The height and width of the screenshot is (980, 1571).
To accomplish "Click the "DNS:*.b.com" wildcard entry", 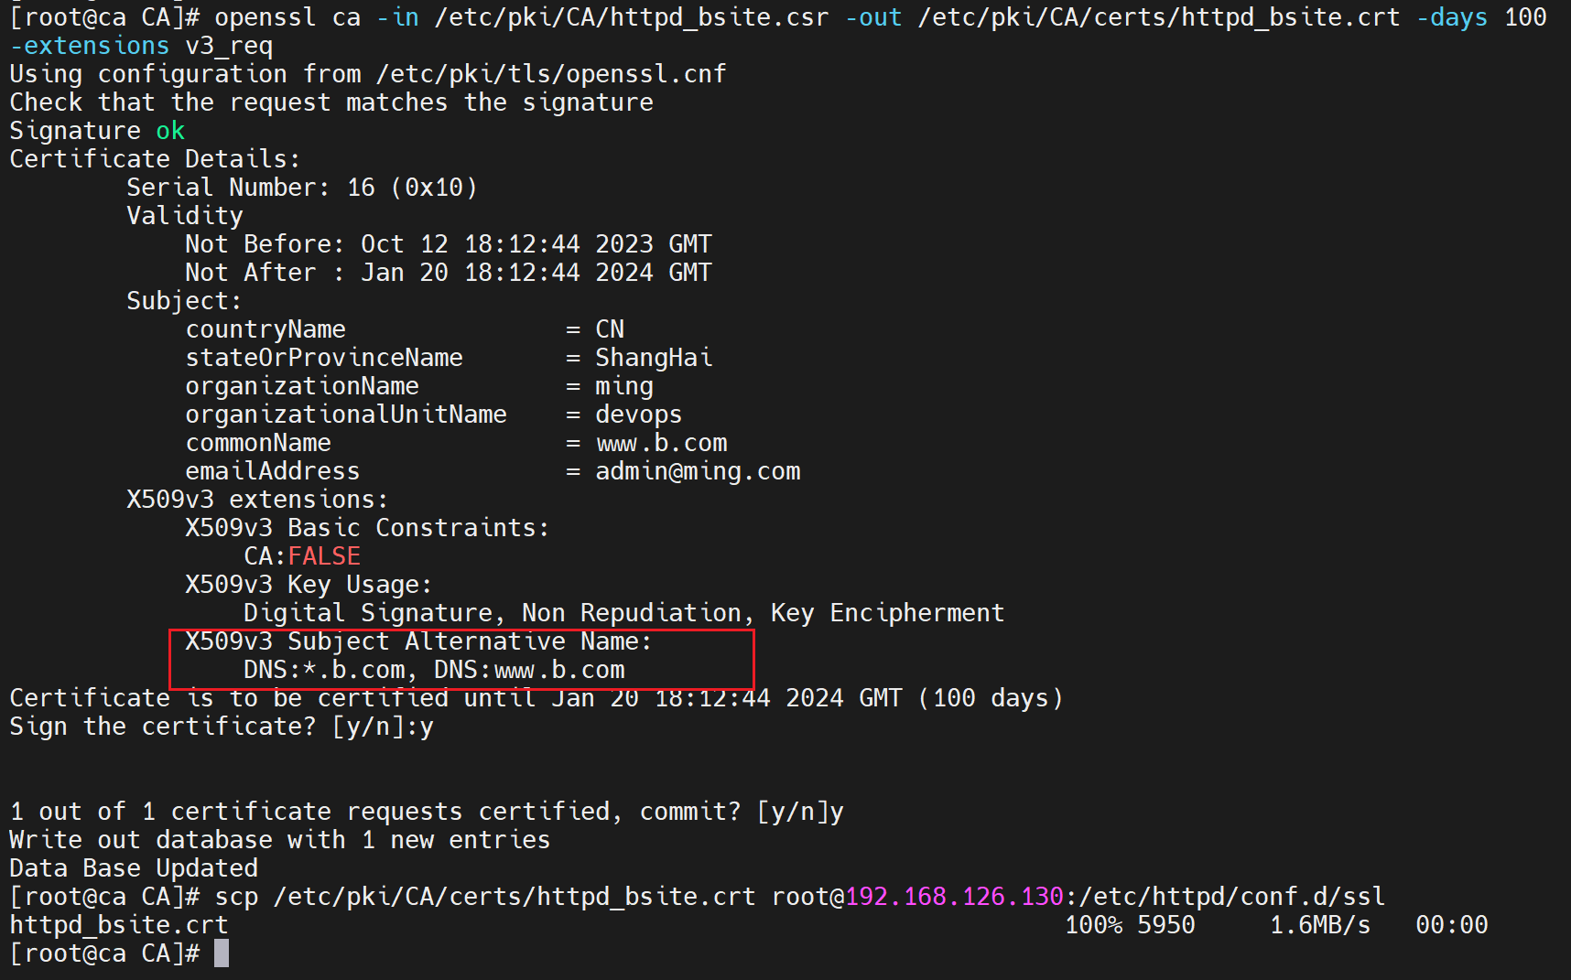I will pos(324,670).
